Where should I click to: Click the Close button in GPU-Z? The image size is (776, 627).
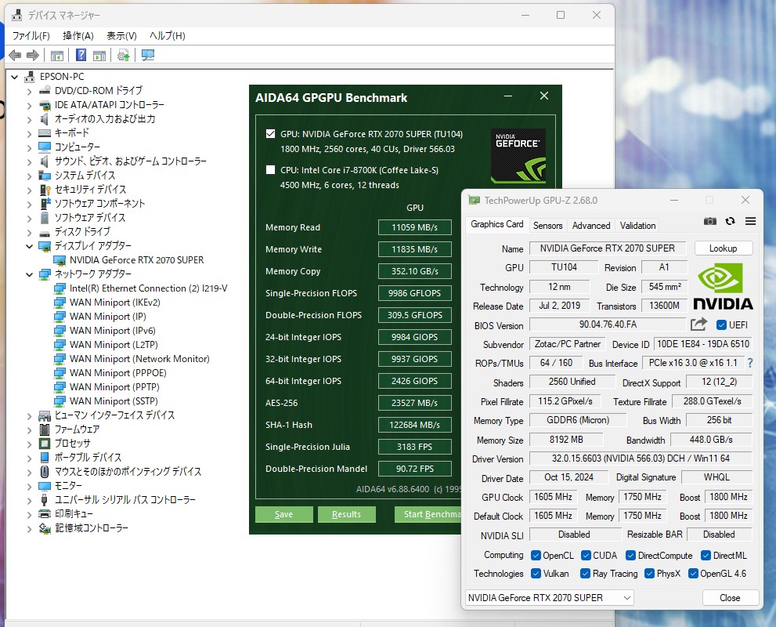[x=730, y=598]
